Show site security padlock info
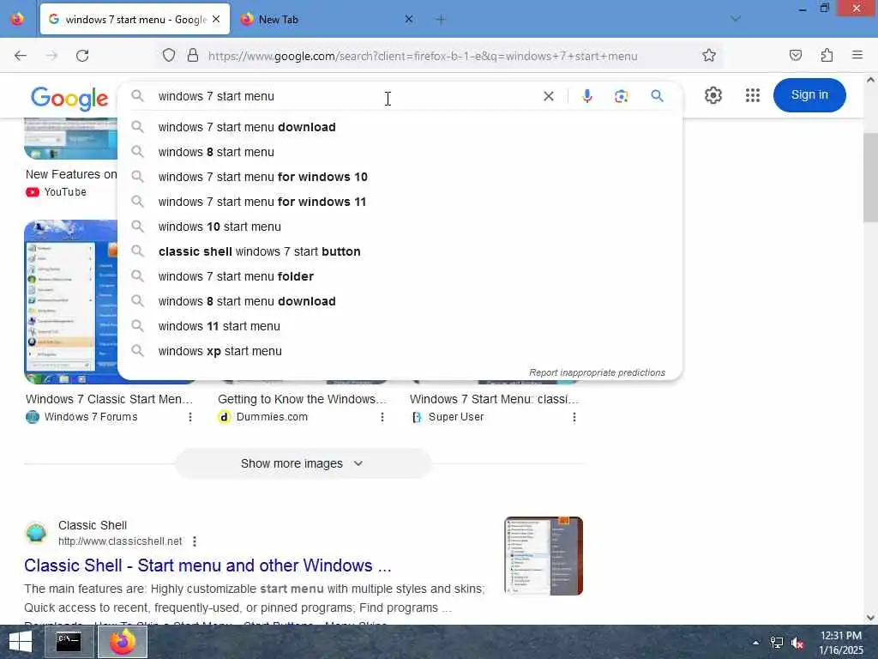The image size is (878, 659). pyautogui.click(x=193, y=56)
